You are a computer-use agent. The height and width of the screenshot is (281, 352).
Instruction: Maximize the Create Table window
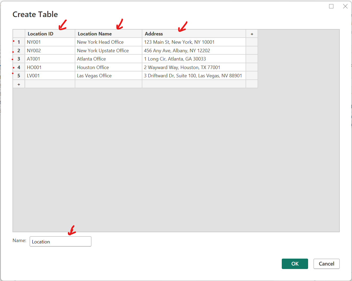click(331, 6)
